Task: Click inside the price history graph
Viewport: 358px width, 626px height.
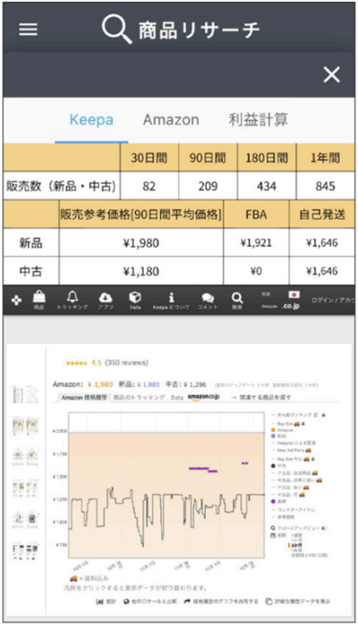Action: [x=166, y=485]
